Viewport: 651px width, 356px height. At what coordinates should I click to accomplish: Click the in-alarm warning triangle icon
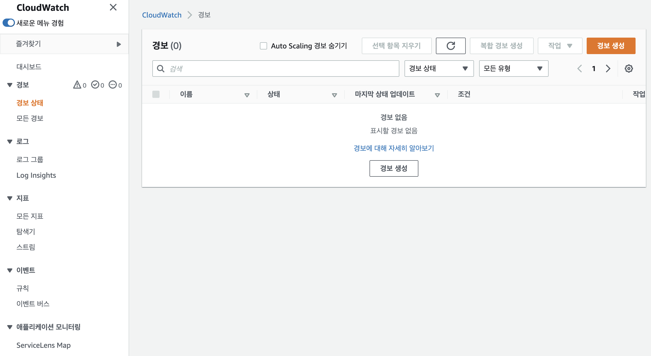tap(77, 85)
